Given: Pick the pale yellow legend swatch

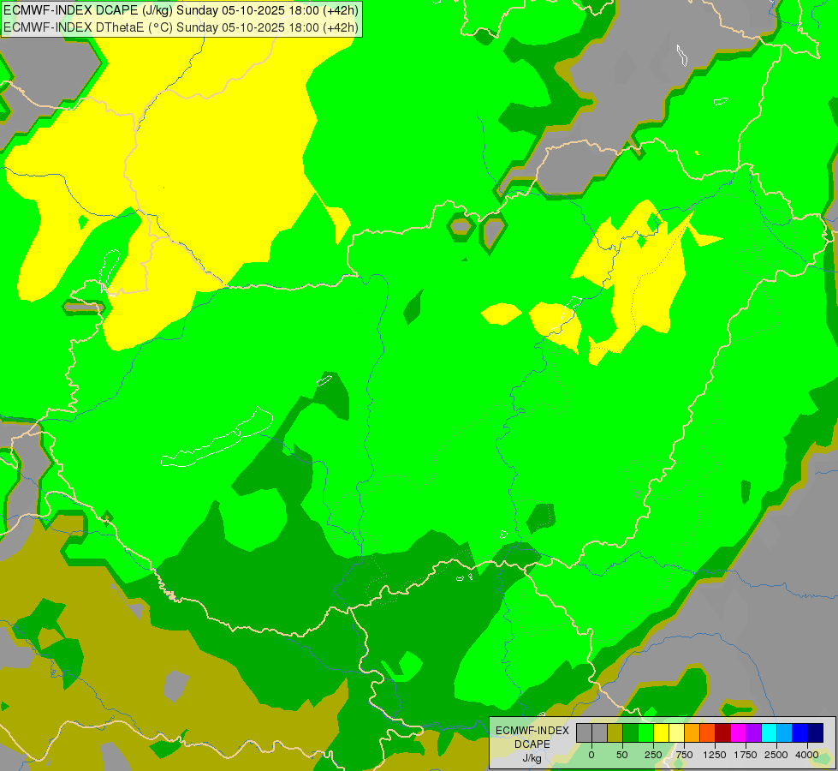Looking at the screenshot, I should (676, 732).
